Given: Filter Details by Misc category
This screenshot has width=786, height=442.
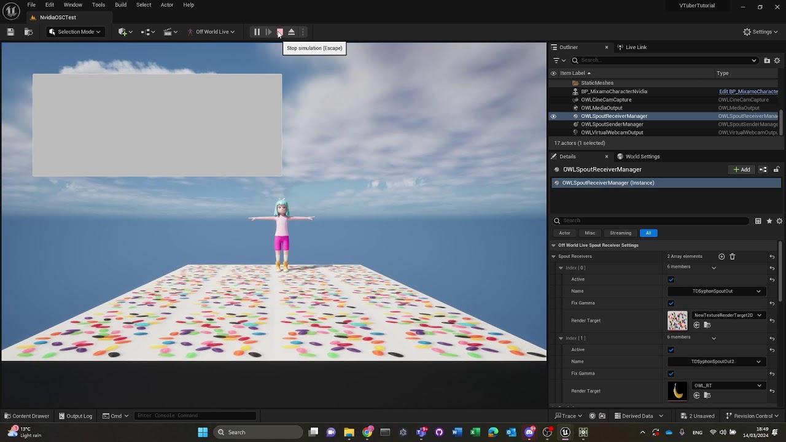Looking at the screenshot, I should (x=590, y=233).
